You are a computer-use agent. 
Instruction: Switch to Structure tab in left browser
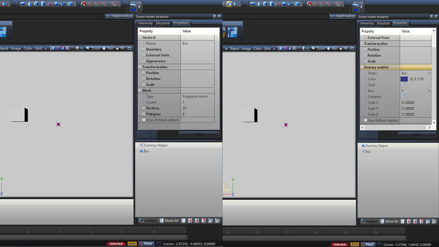(x=163, y=23)
